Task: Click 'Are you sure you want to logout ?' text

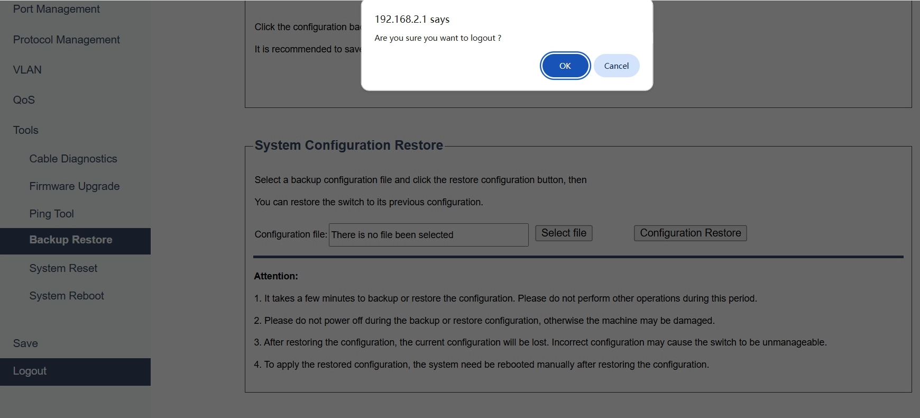Action: point(438,38)
